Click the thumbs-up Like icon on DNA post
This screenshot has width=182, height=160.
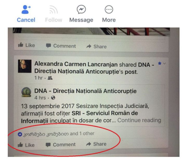coord(20,145)
